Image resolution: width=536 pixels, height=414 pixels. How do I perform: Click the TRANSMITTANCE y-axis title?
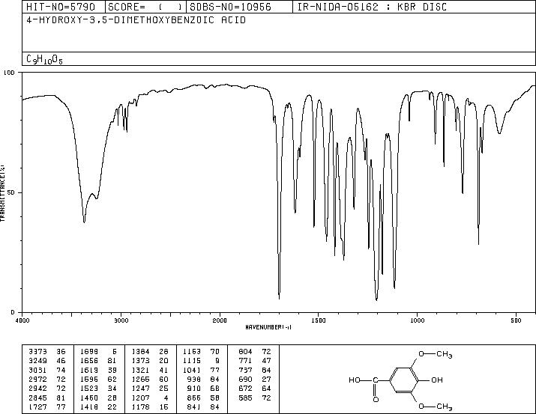point(2,192)
